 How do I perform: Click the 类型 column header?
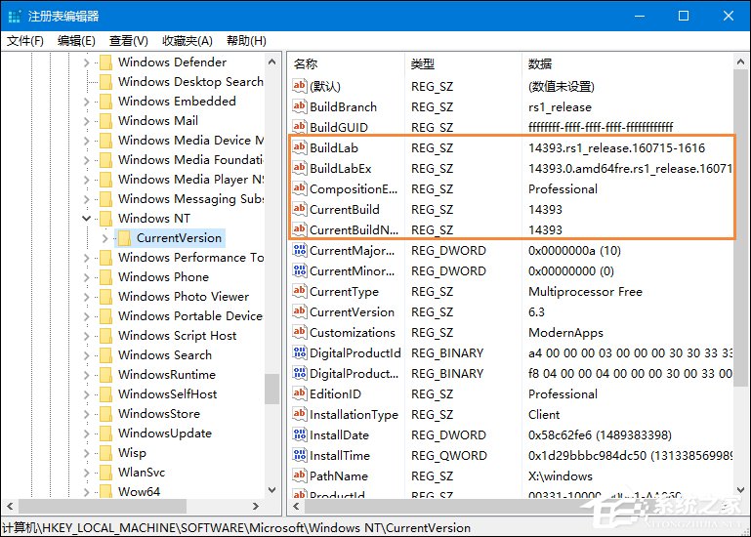pos(422,63)
